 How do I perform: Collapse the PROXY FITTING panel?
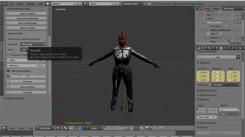point(26,28)
